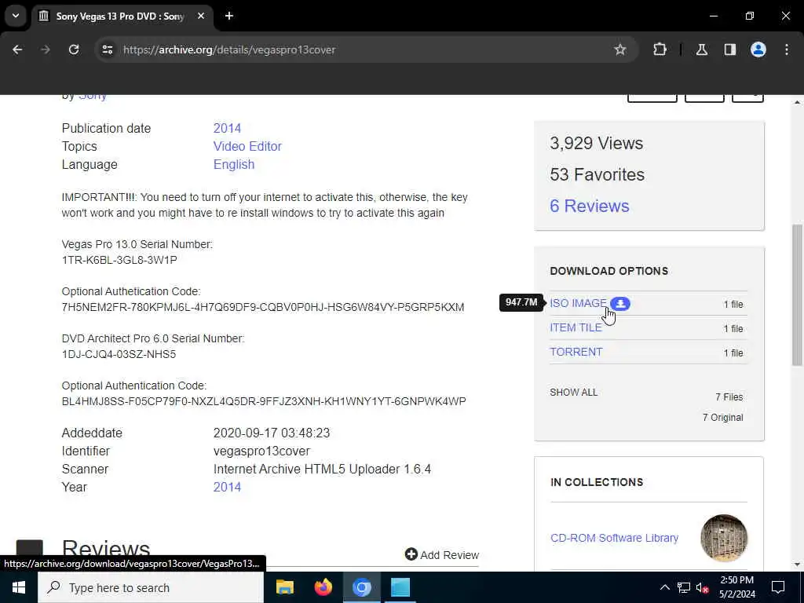Click the address bar URL

click(x=229, y=49)
